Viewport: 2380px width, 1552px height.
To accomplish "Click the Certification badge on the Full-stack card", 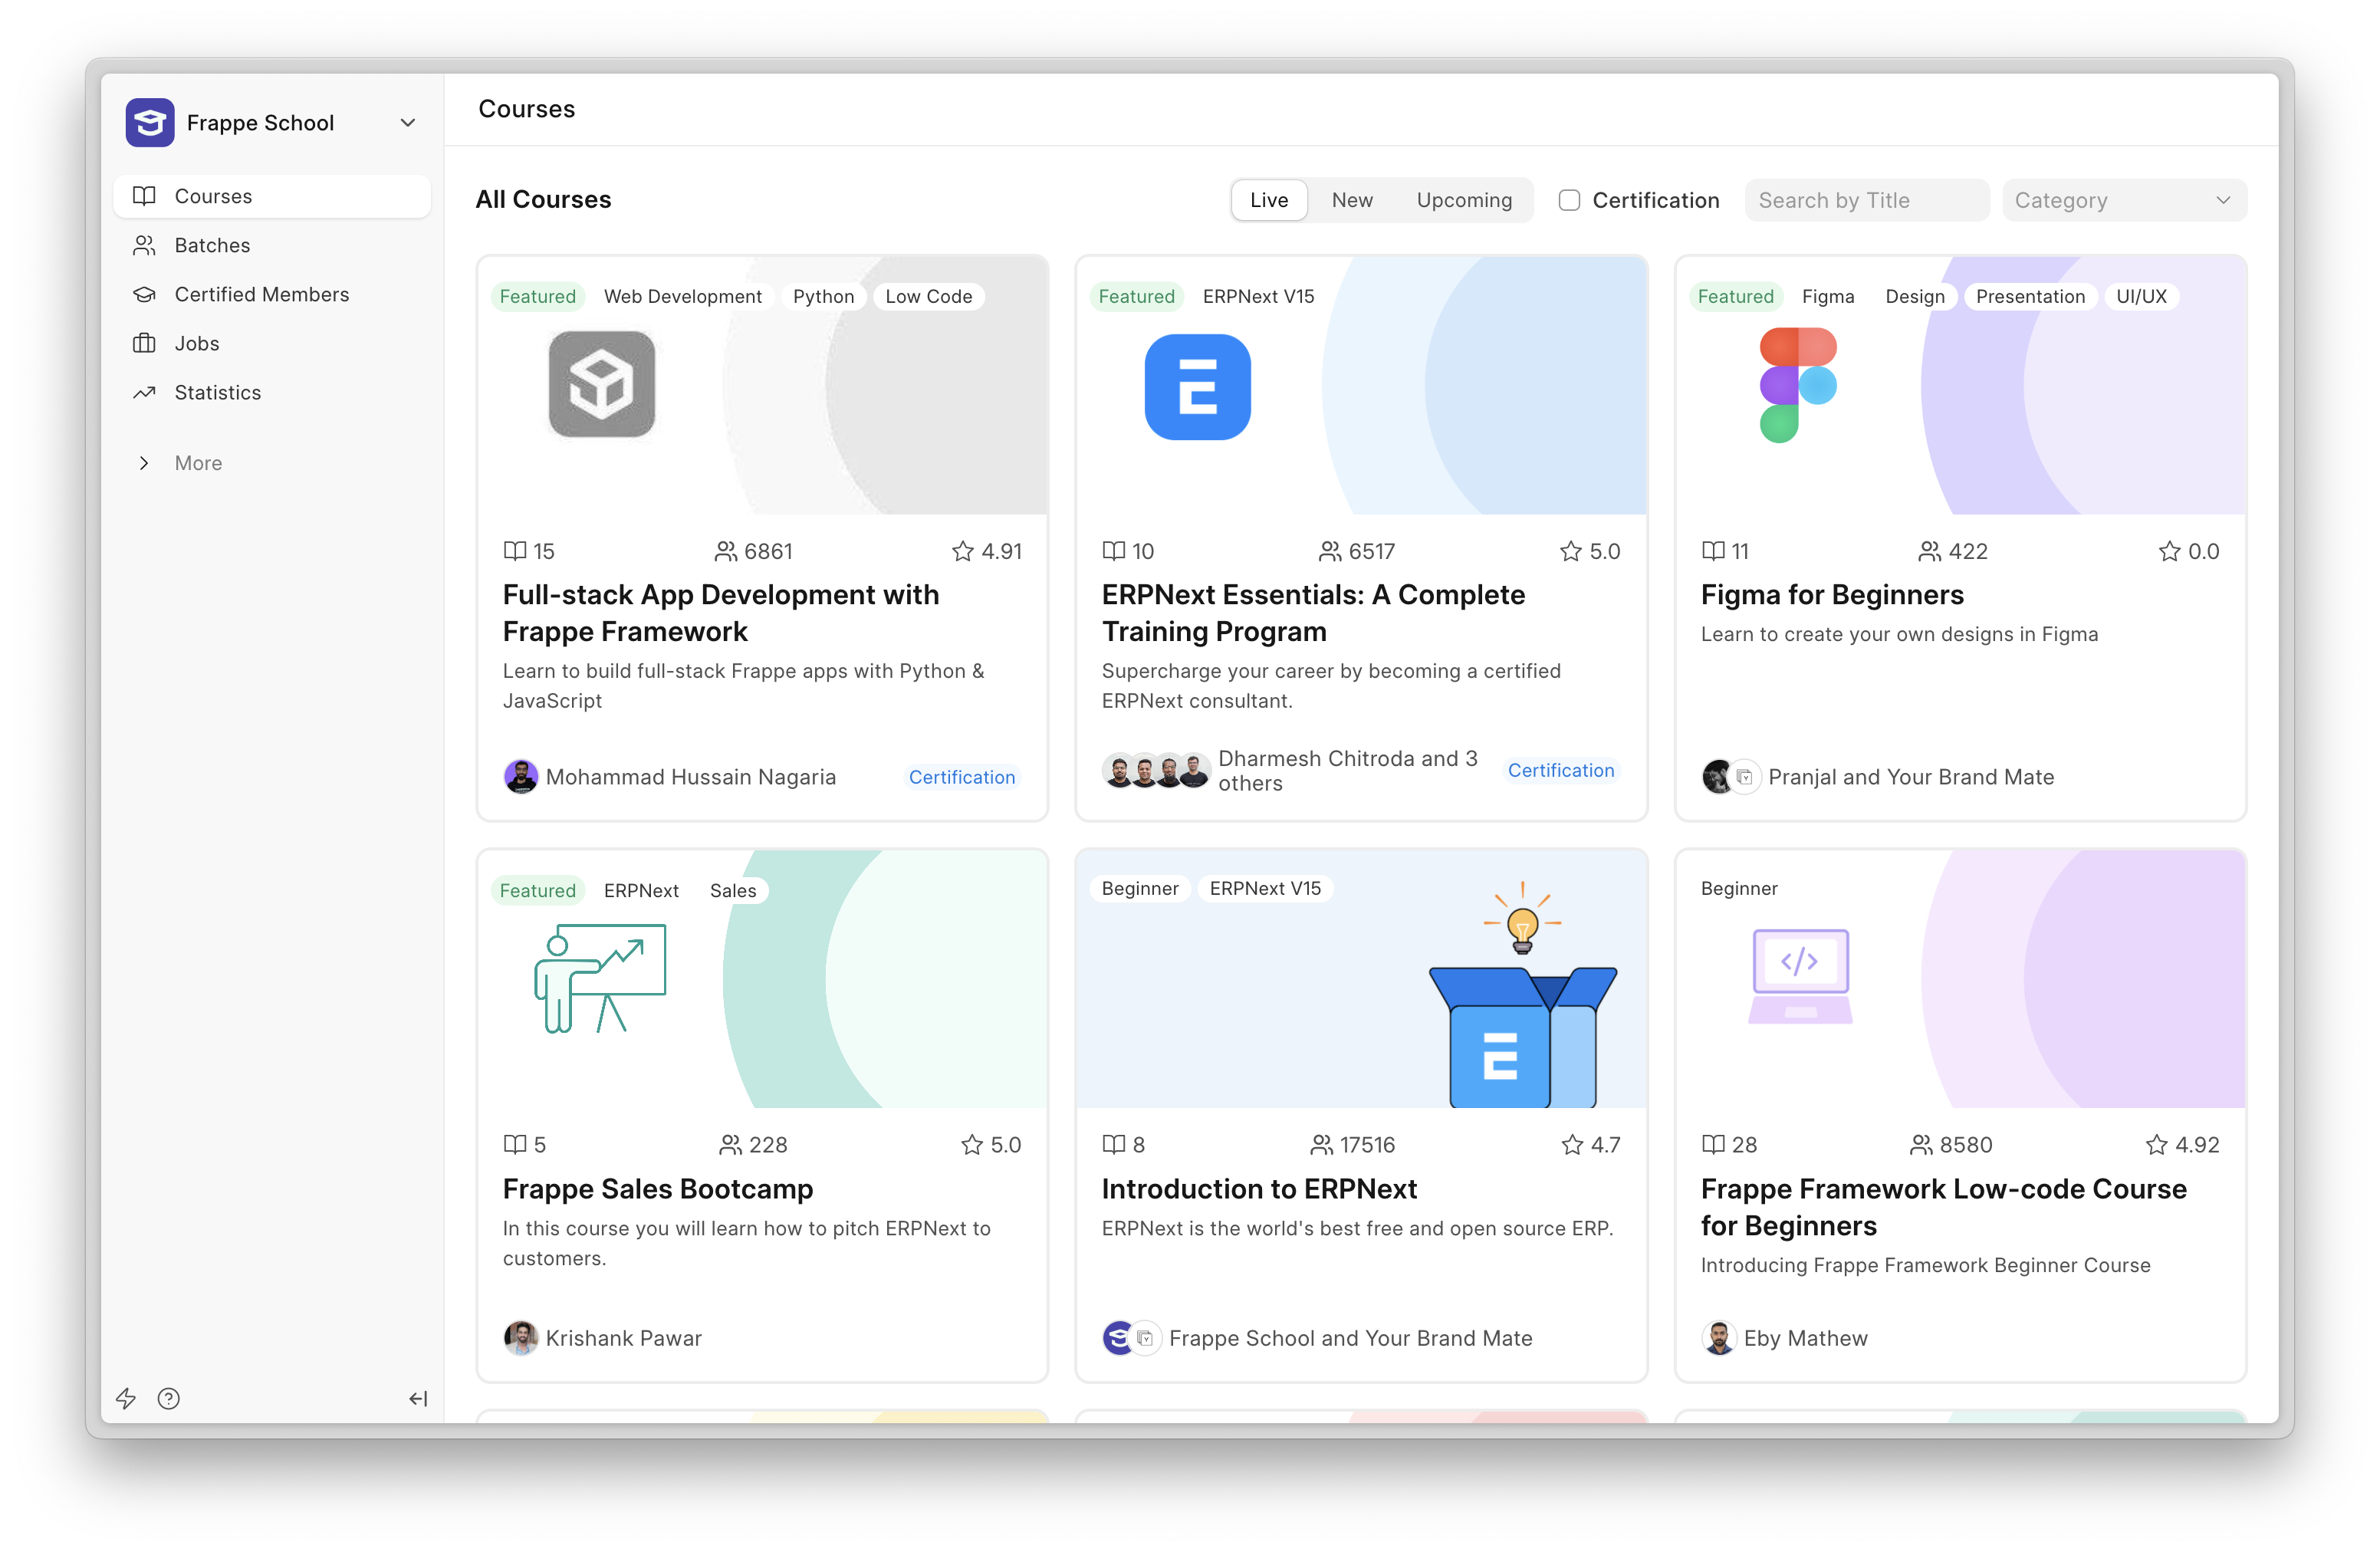I will pyautogui.click(x=962, y=777).
